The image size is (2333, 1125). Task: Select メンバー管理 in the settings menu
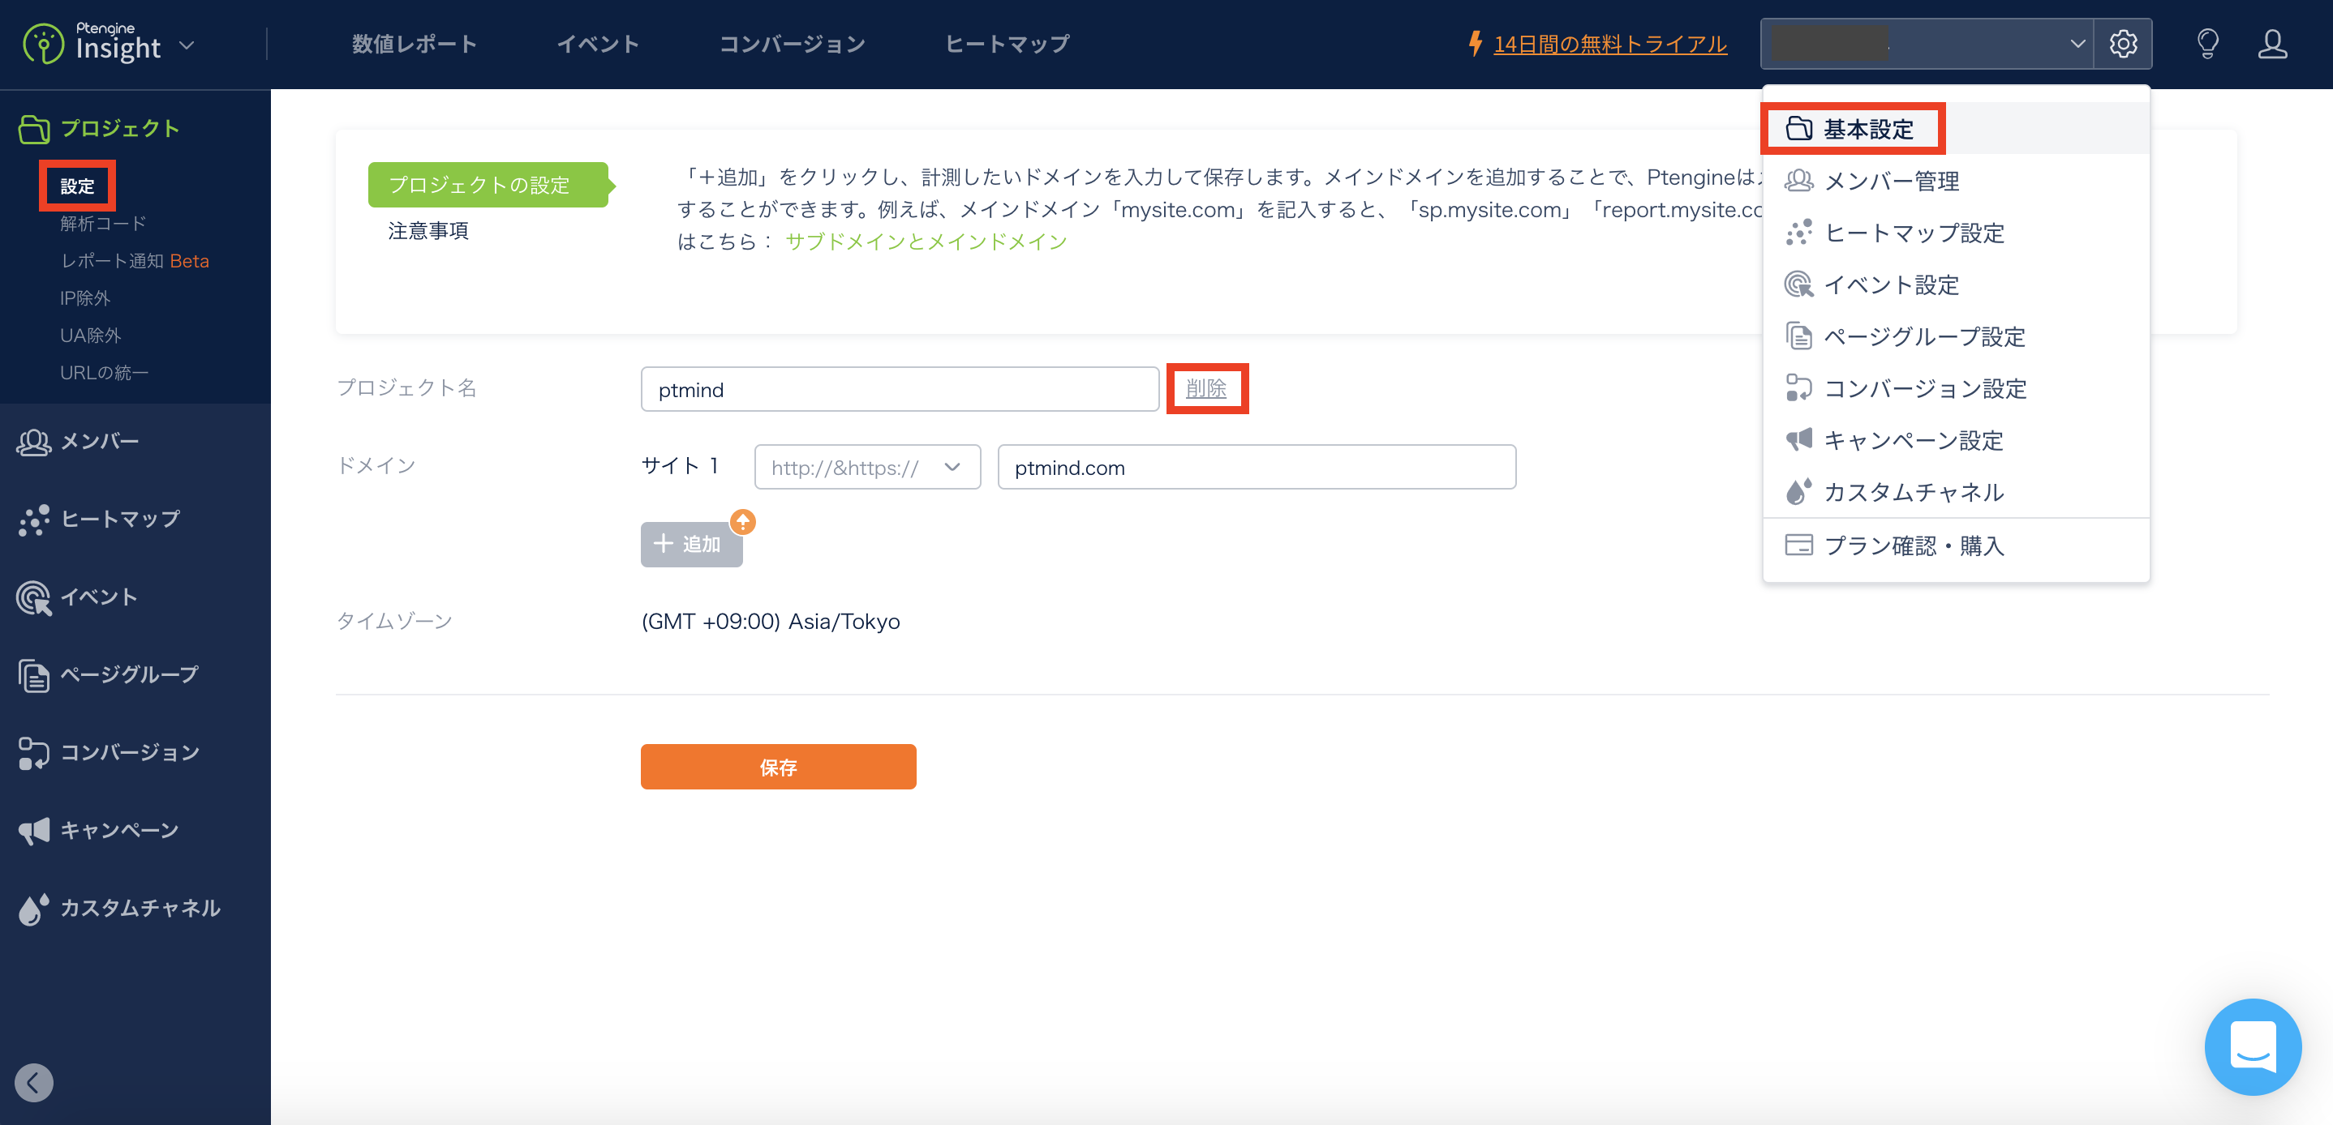click(x=1955, y=181)
